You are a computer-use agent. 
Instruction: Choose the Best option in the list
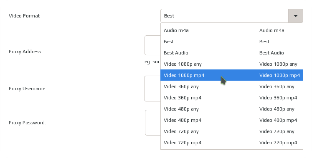pyautogui.click(x=232, y=42)
